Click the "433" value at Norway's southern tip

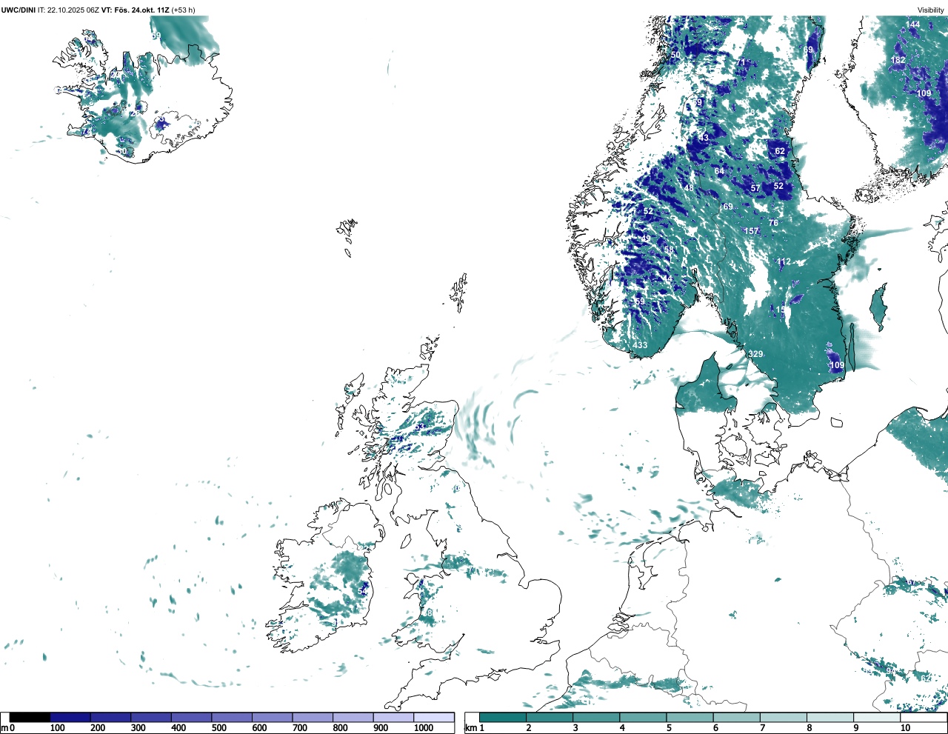(x=640, y=346)
